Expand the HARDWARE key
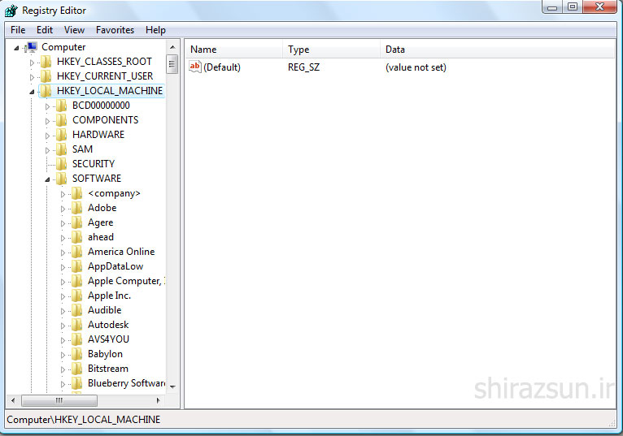Screen dimensions: 623x436 pyautogui.click(x=47, y=136)
